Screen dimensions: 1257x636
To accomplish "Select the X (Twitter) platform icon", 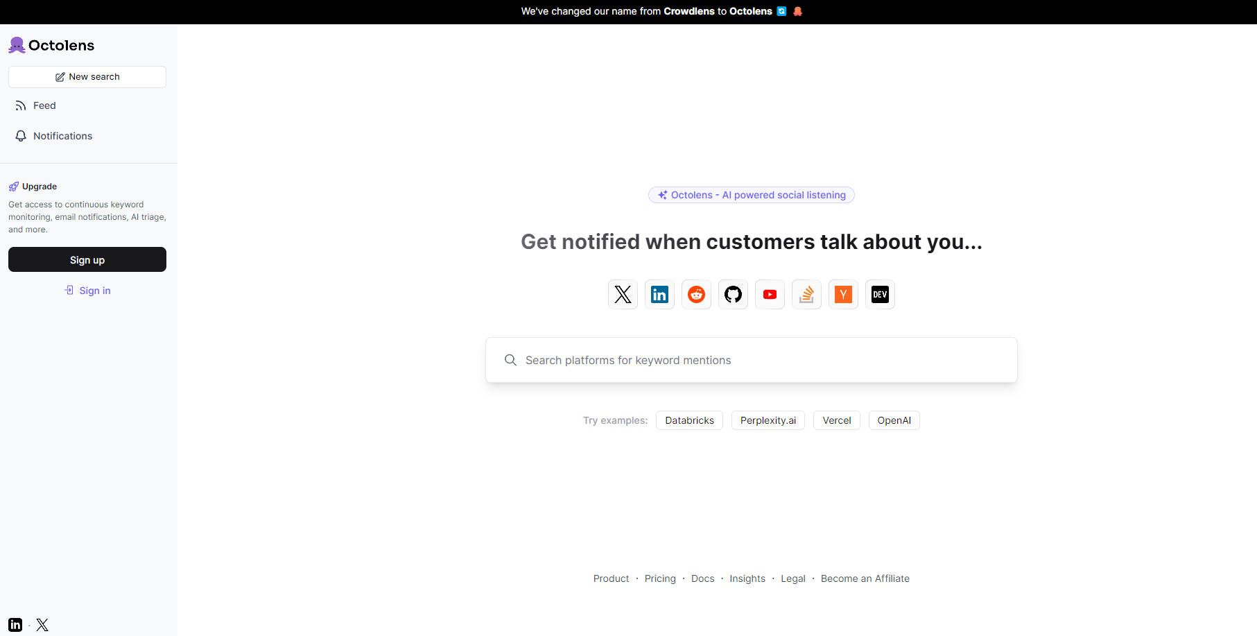I will click(x=623, y=295).
